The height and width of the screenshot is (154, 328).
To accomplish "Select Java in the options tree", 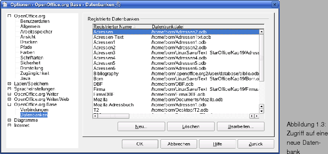I will pos(25,79).
